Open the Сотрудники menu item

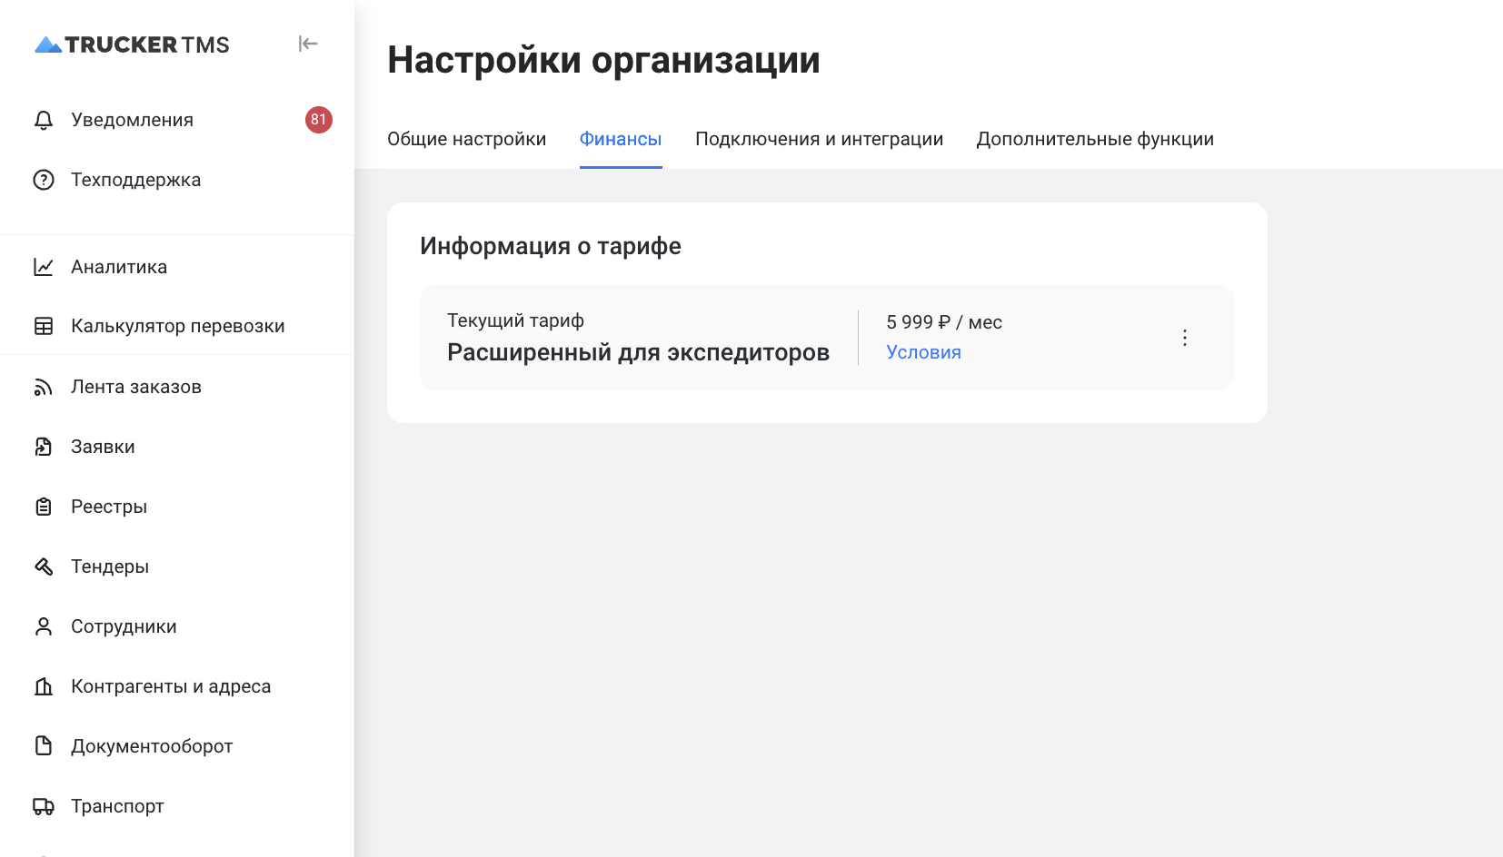tap(124, 626)
